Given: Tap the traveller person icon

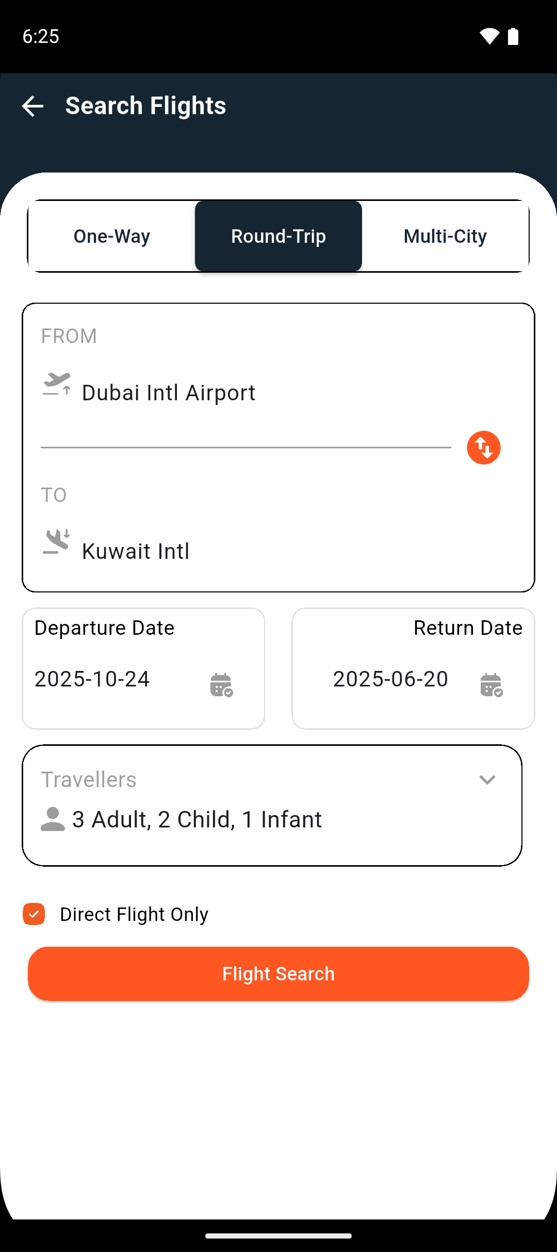Looking at the screenshot, I should pos(53,819).
